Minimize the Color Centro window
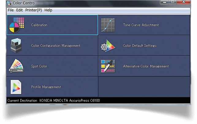The width and height of the screenshot is (197, 124). (165, 2)
